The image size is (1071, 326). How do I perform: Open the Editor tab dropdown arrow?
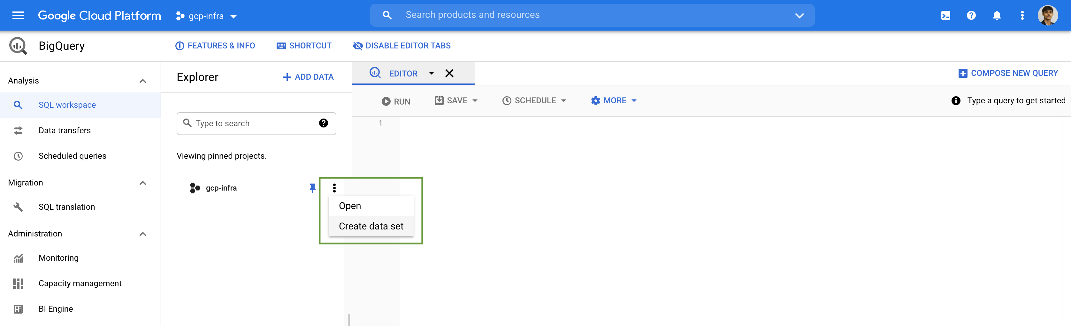[x=431, y=73]
